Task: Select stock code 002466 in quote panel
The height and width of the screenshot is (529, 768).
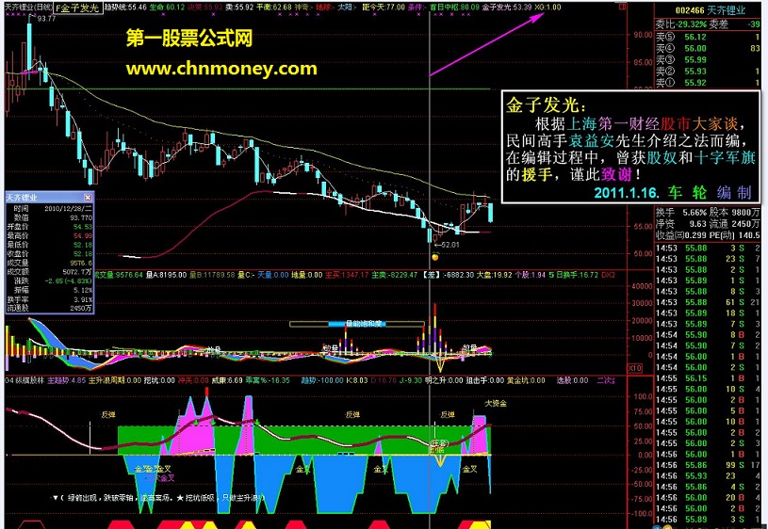Action: click(689, 10)
